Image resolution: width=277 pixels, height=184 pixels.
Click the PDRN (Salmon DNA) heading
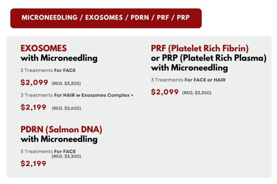pyautogui.click(x=61, y=129)
